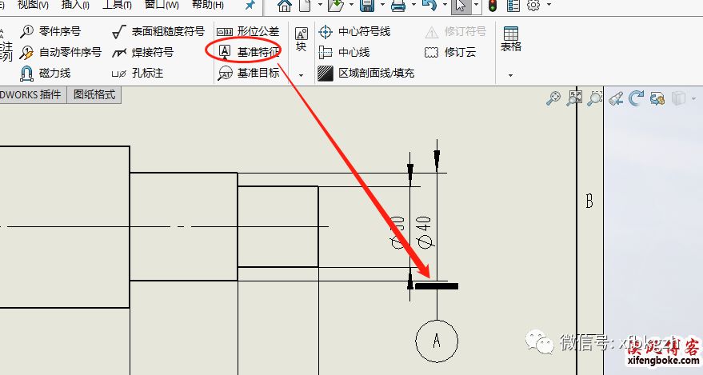
Task: Click the Rotate view icon
Action: [636, 98]
